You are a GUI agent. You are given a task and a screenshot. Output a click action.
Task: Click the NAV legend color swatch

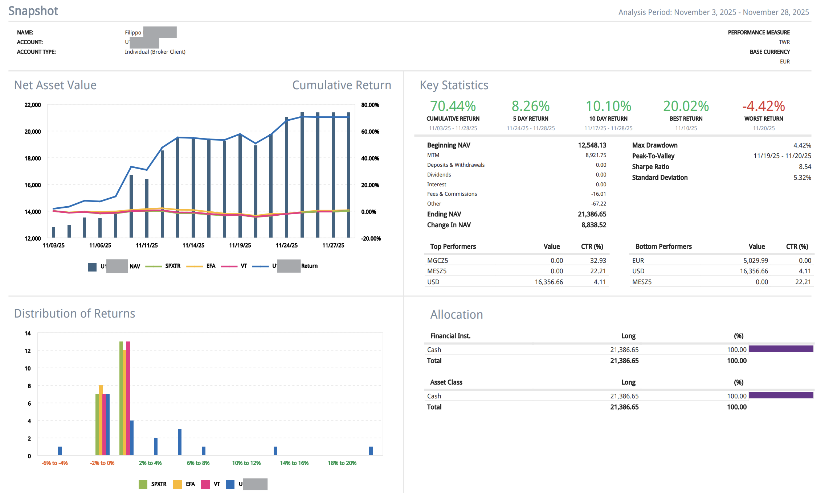click(92, 267)
